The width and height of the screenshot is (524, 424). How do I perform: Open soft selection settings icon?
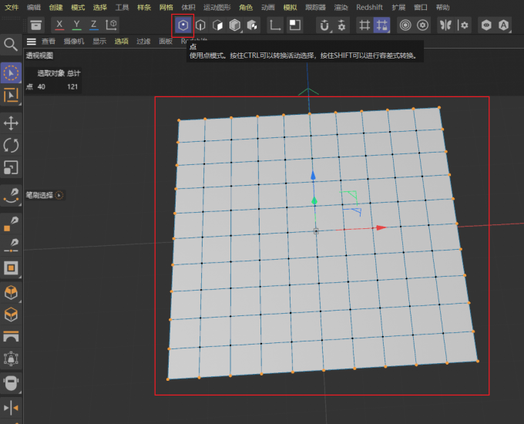click(423, 25)
